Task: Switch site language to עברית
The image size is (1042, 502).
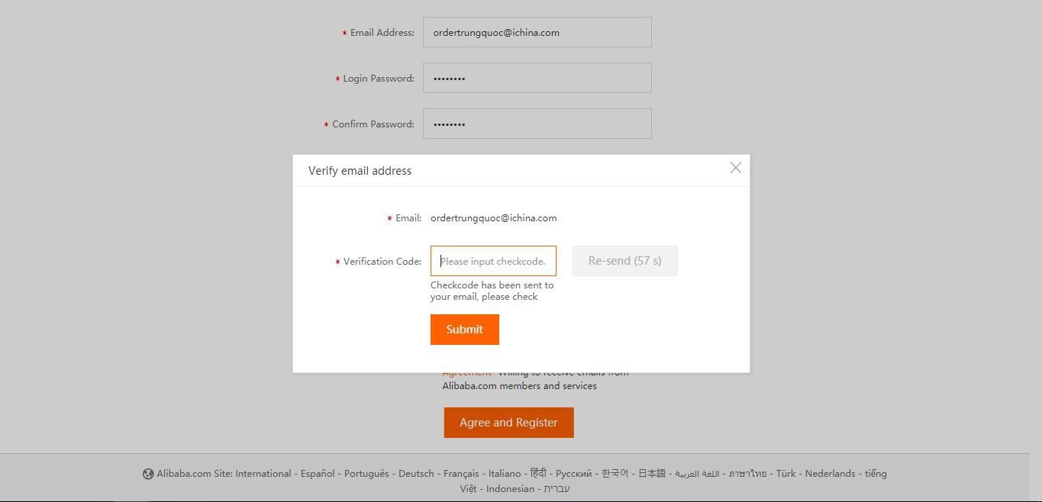Action: [x=556, y=489]
